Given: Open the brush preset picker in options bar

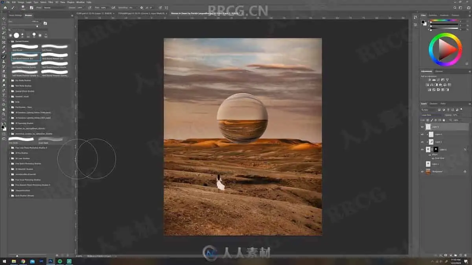Looking at the screenshot, I should [24, 7].
